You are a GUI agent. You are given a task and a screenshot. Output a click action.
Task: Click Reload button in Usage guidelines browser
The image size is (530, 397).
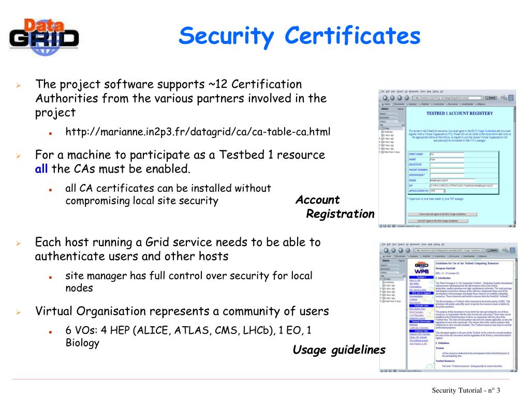[x=401, y=250]
